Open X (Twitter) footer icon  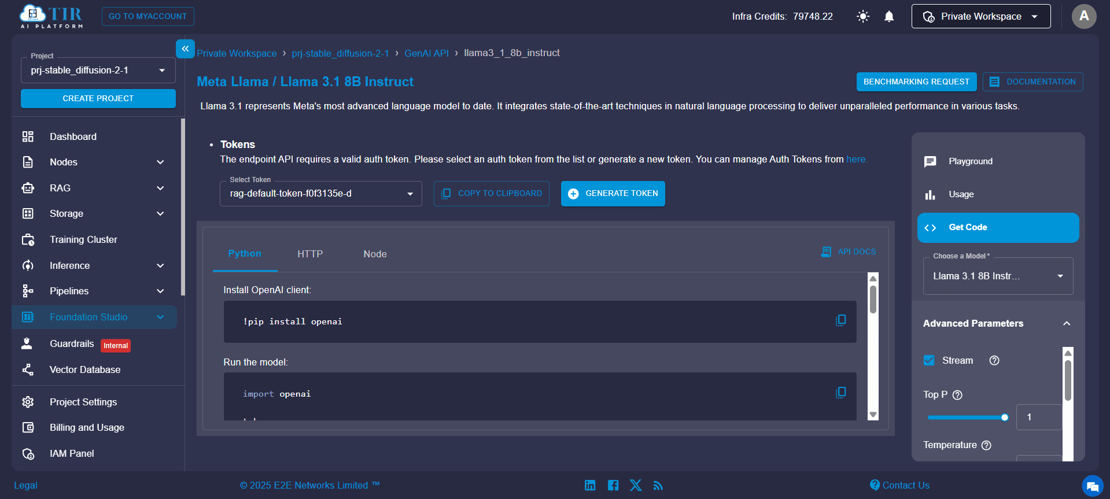click(x=636, y=485)
